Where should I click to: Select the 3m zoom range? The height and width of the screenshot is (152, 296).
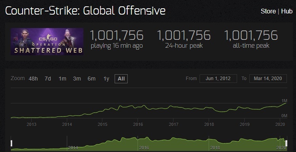(77, 79)
